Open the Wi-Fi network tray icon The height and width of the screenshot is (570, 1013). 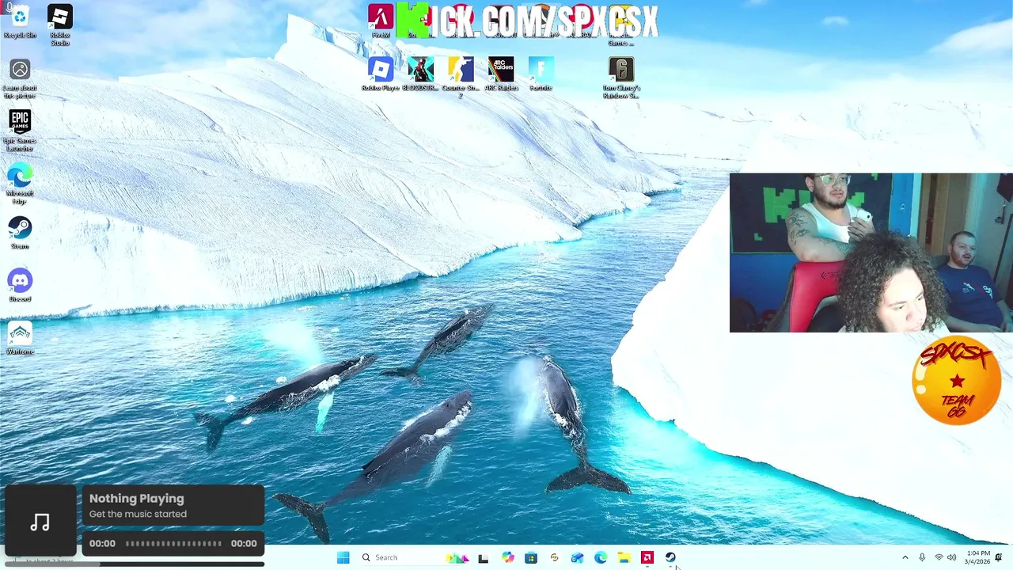tap(939, 557)
